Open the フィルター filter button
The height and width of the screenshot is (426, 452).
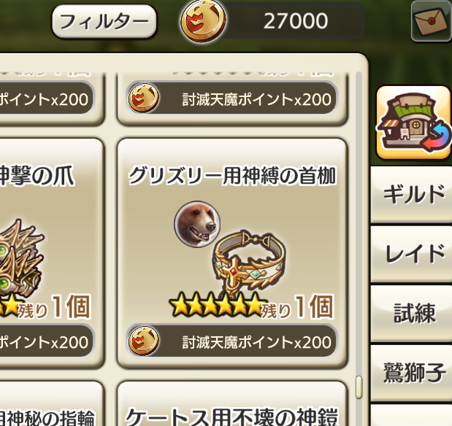click(x=104, y=21)
